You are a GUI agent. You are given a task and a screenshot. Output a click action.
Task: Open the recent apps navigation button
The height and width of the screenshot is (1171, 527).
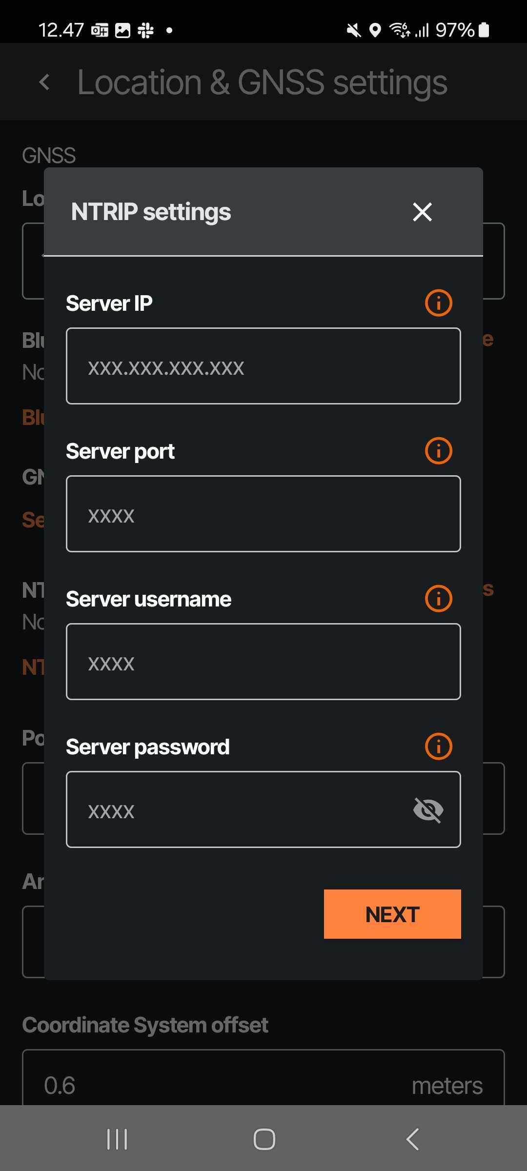click(117, 1139)
